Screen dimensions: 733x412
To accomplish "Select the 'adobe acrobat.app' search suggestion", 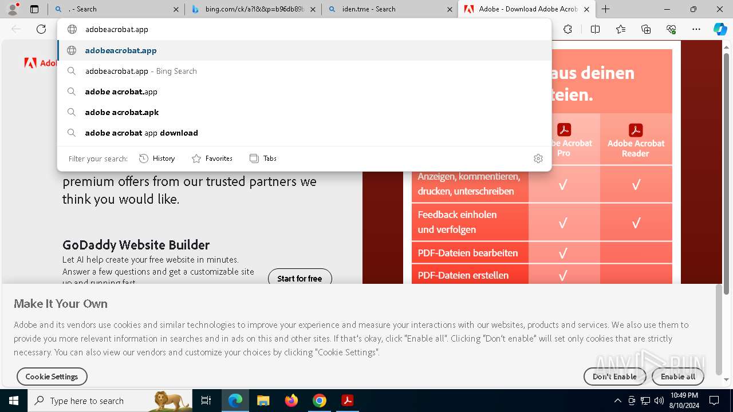I will pos(304,92).
